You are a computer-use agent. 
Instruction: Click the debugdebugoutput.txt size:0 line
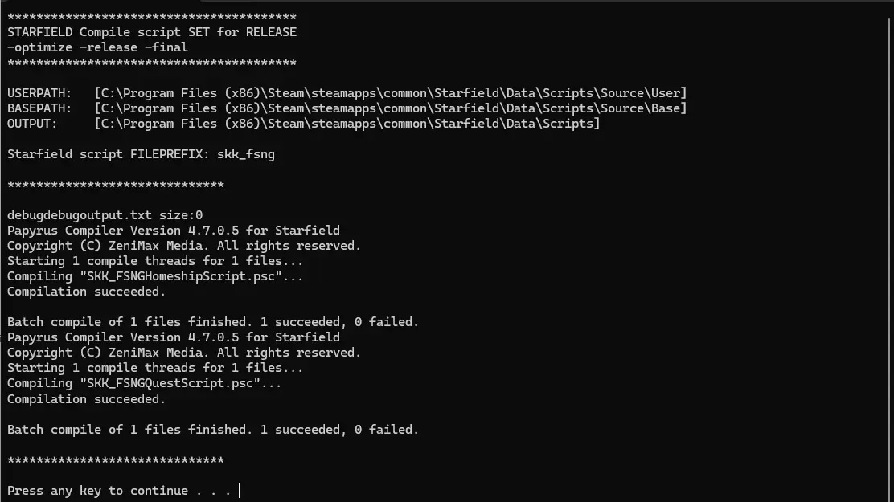pos(105,215)
